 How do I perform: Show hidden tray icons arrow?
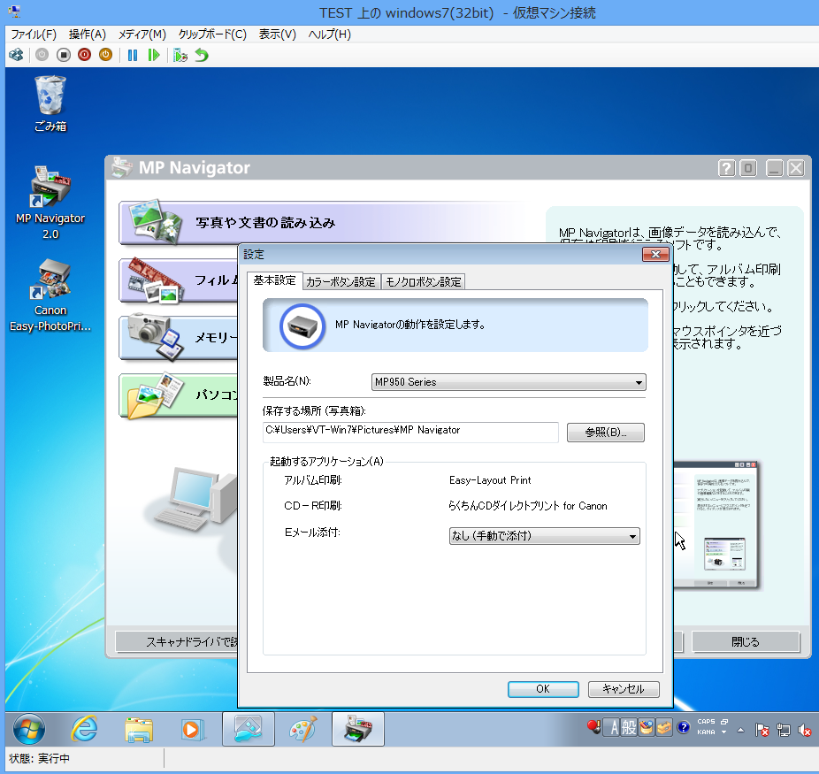(740, 730)
